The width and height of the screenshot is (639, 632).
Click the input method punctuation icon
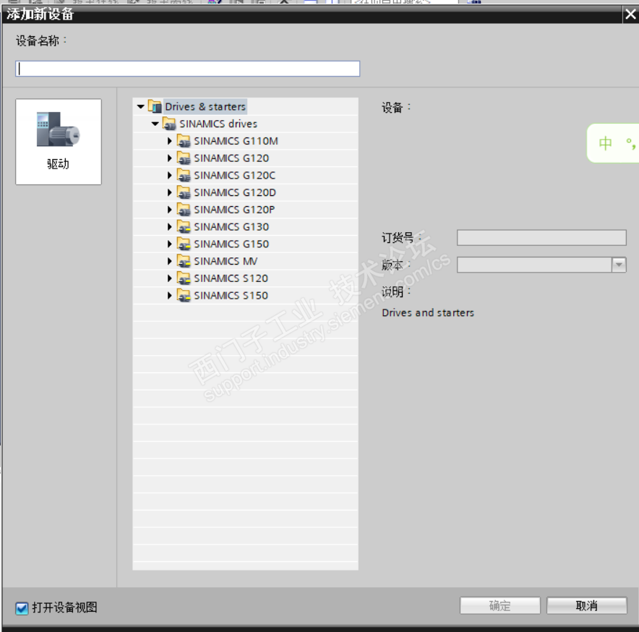pos(630,143)
